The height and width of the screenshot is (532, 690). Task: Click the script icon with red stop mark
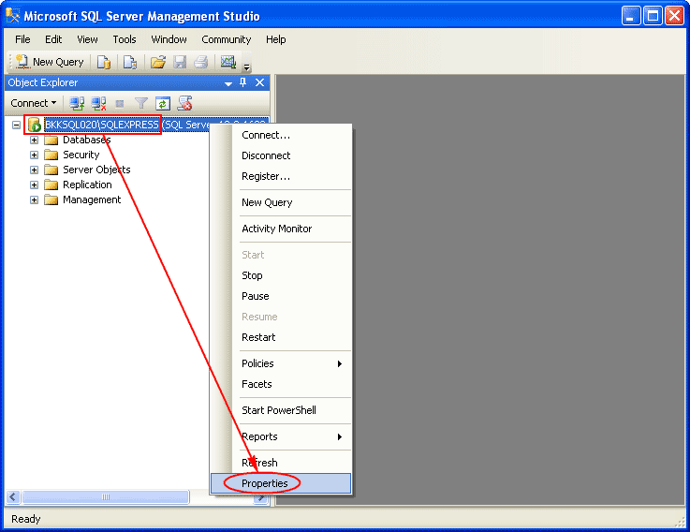184,103
